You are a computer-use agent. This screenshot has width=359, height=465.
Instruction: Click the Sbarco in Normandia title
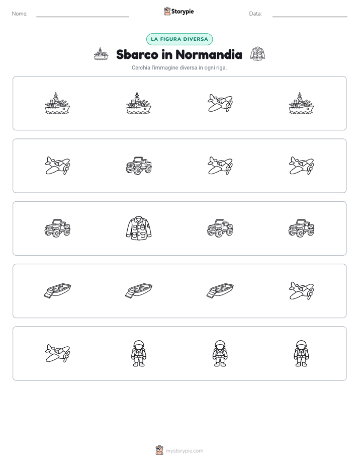(179, 54)
